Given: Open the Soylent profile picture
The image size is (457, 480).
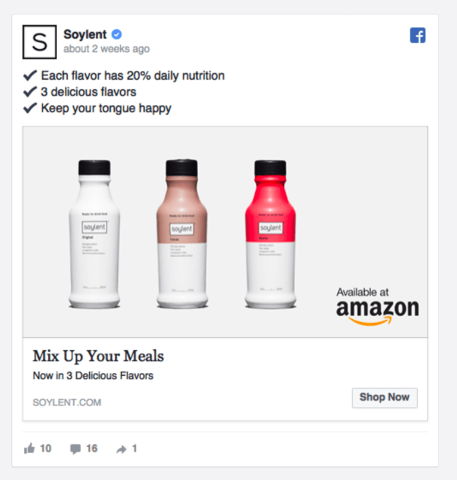Looking at the screenshot, I should click(39, 42).
